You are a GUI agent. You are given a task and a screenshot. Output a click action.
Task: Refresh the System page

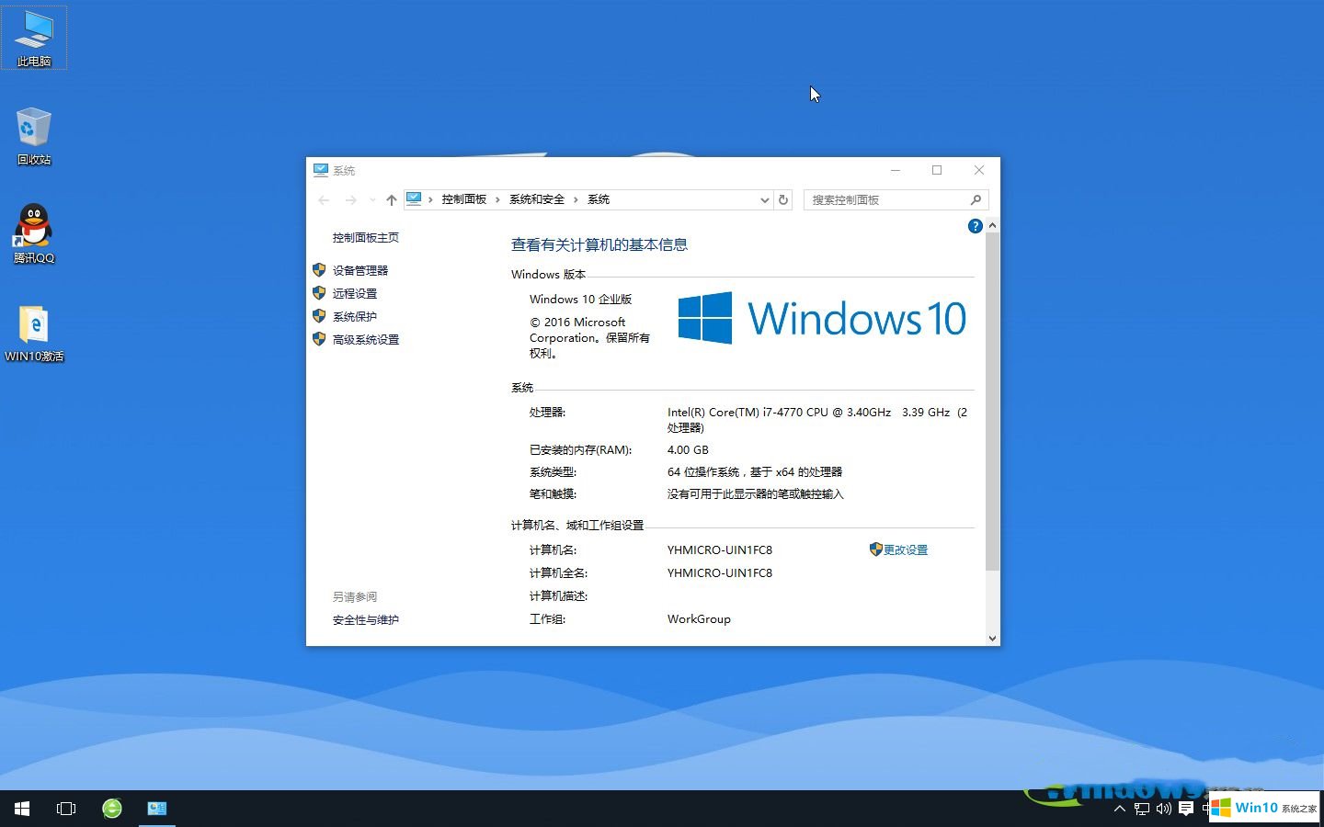click(783, 199)
